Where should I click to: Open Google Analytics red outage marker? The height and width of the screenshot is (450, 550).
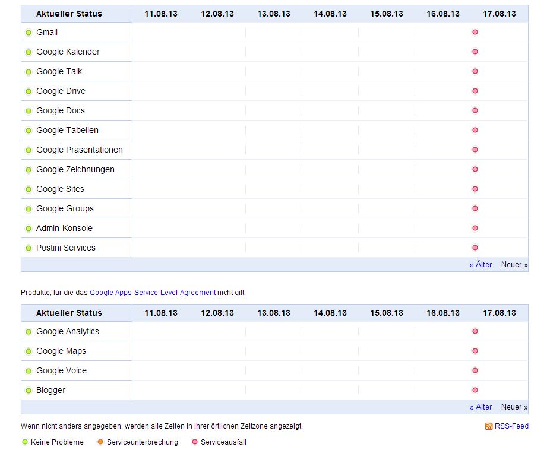(475, 331)
